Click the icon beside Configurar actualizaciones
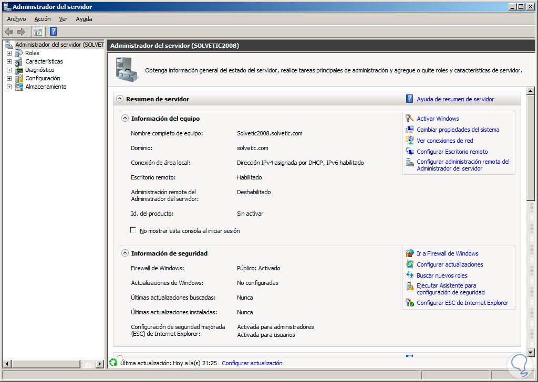Image resolution: width=538 pixels, height=382 pixels. coord(409,264)
